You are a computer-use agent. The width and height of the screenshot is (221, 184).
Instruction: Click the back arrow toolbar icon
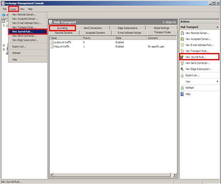tap(4, 15)
